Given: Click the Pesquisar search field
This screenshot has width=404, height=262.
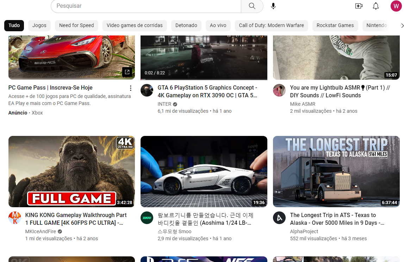Looking at the screenshot, I should click(146, 6).
